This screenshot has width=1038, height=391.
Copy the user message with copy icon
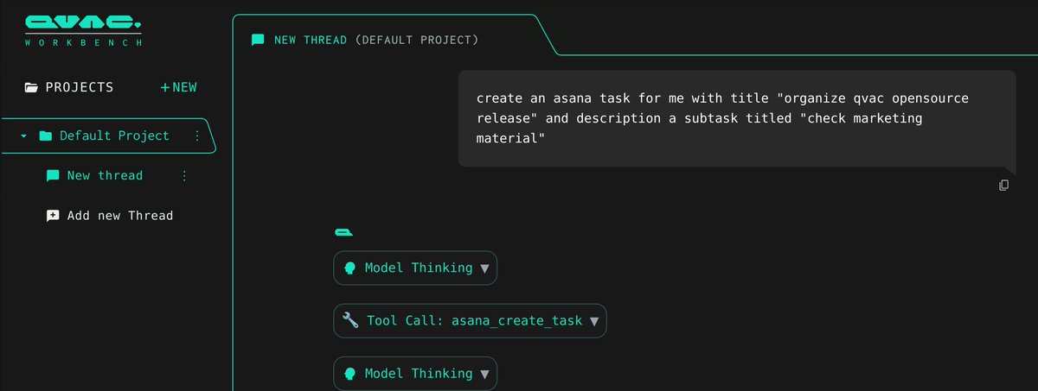click(1003, 185)
